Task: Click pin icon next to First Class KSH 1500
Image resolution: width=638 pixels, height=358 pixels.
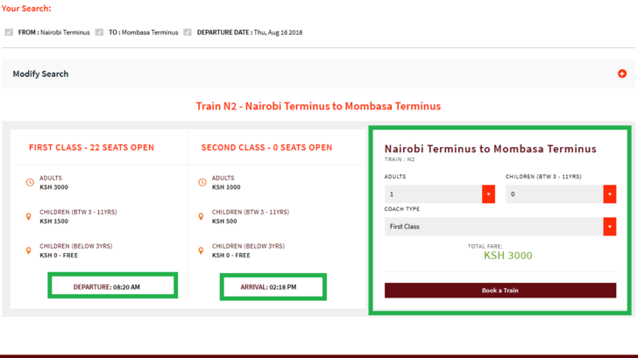Action: [28, 216]
